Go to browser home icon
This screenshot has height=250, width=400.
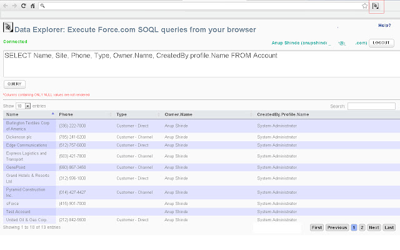tap(32, 6)
